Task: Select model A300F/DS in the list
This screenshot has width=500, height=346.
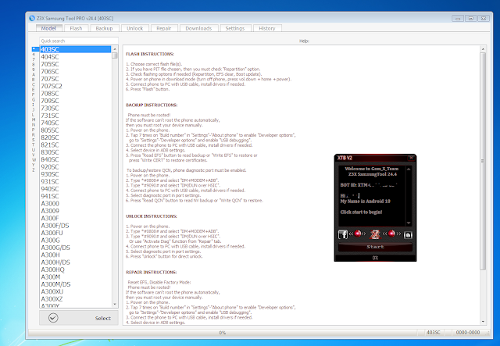Action: [x=75, y=226]
